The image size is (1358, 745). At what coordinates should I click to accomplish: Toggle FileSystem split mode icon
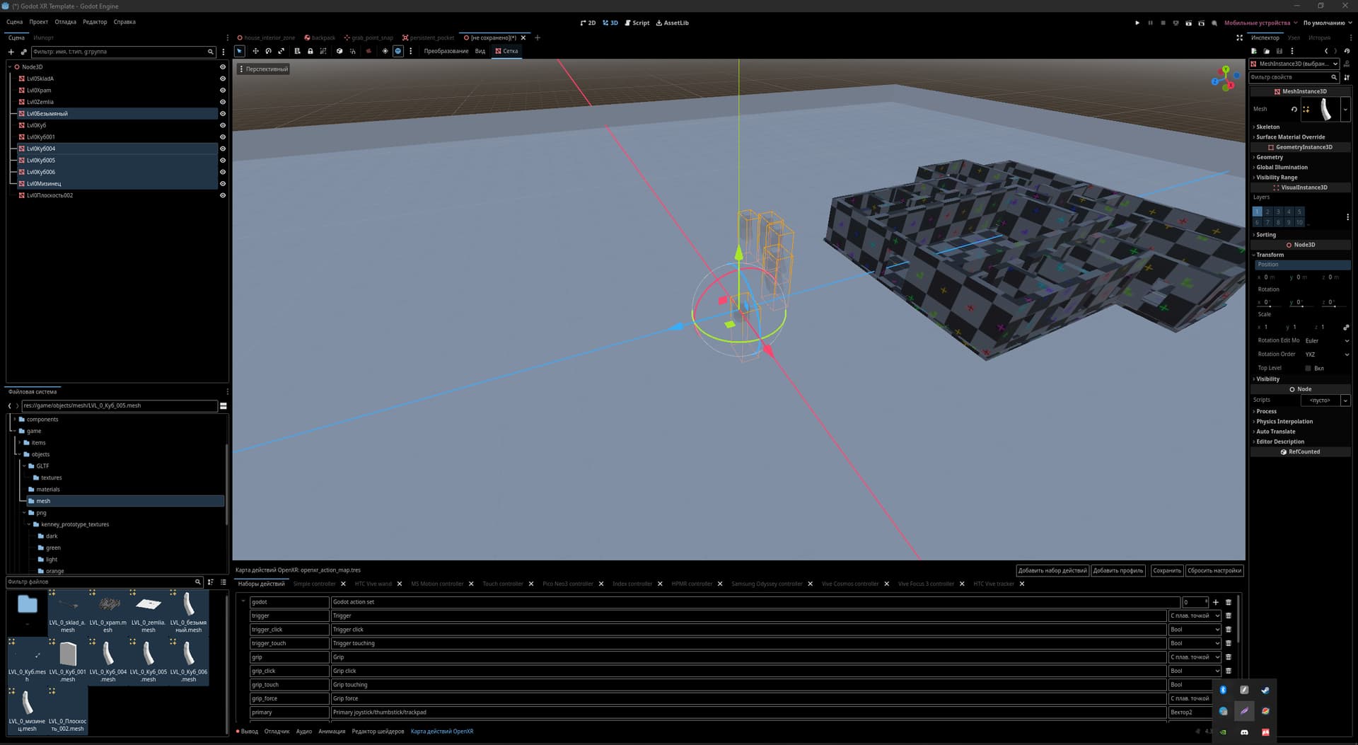pyautogui.click(x=224, y=406)
